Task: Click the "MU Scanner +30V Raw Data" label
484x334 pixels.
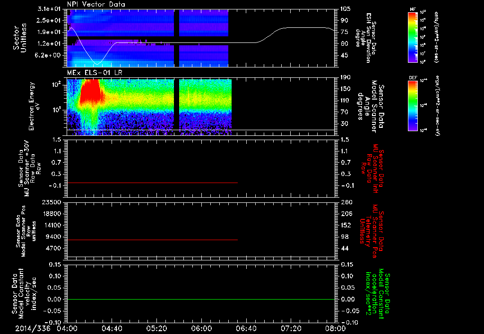Action: click(30, 168)
